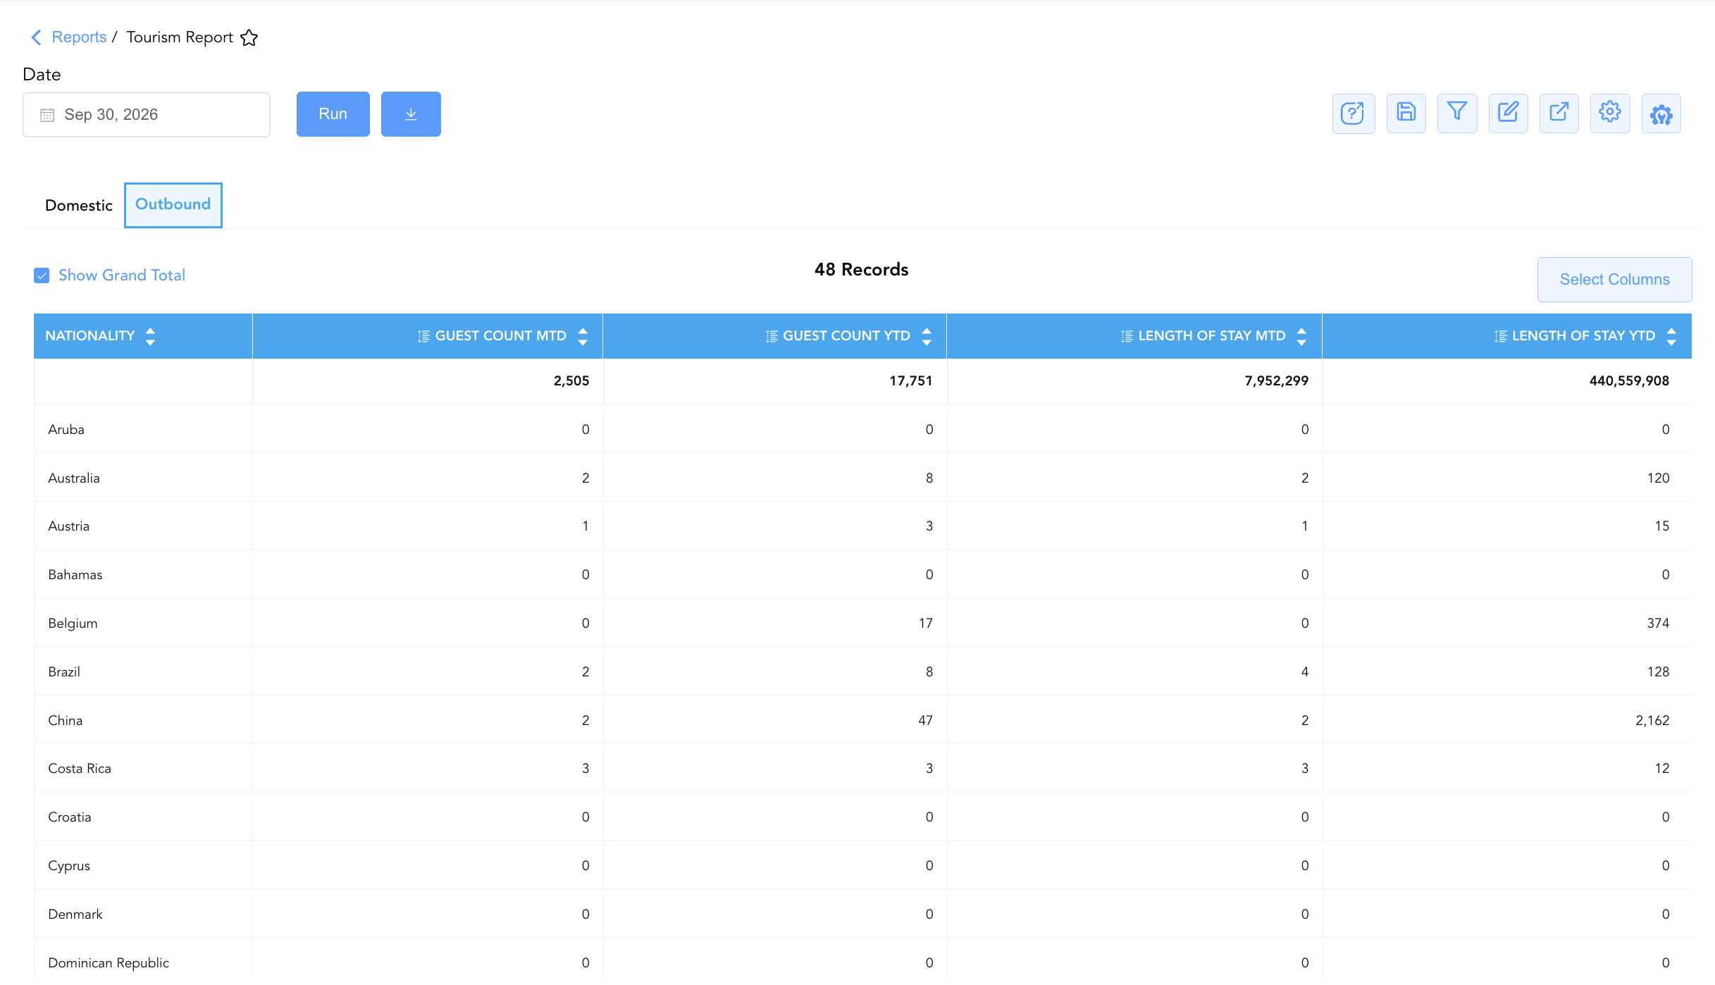
Task: Open filters using the funnel icon
Action: click(1457, 113)
